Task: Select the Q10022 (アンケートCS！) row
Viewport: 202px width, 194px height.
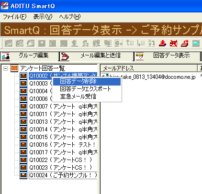Action: pyautogui.click(x=61, y=160)
